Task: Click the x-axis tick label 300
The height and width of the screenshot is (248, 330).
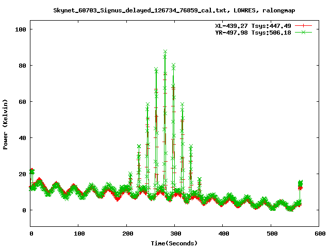Action: 176,234
